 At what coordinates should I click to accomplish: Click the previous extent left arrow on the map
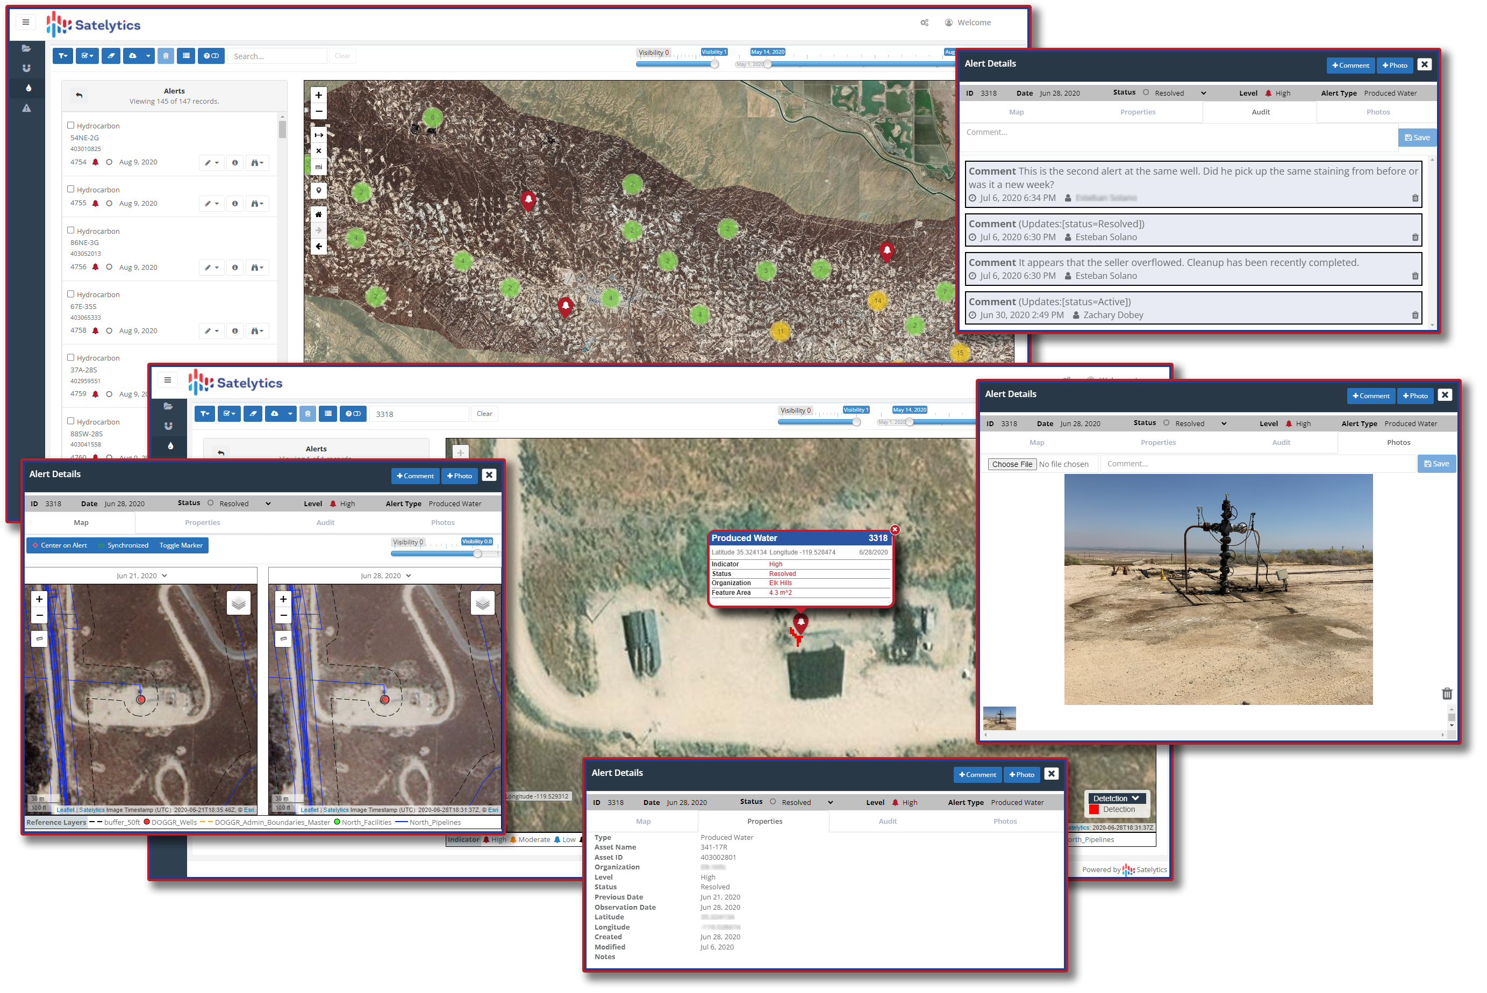tap(318, 246)
